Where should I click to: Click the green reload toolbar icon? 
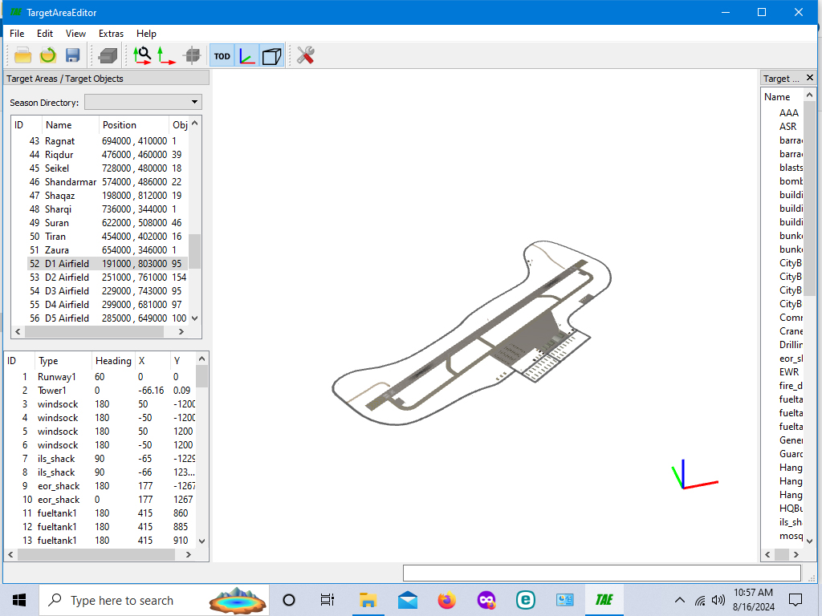(x=47, y=55)
